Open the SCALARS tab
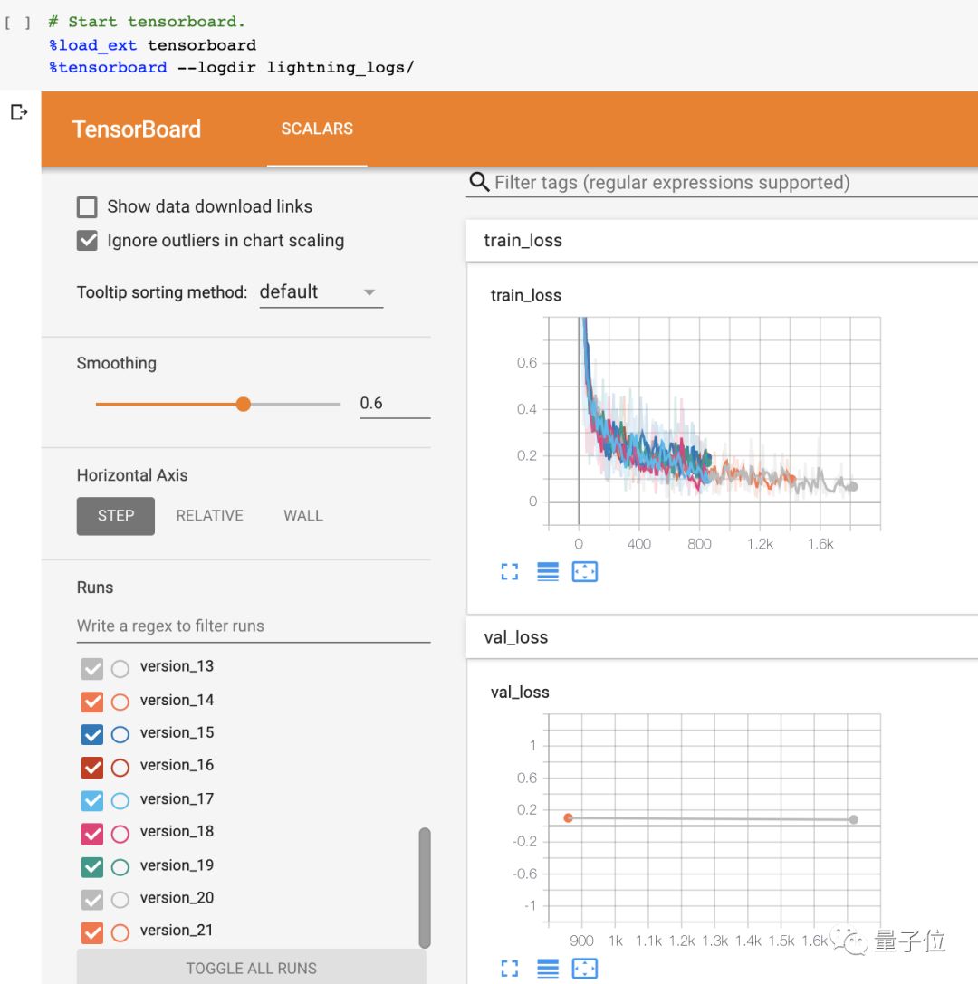Viewport: 978px width, 984px height. [317, 129]
